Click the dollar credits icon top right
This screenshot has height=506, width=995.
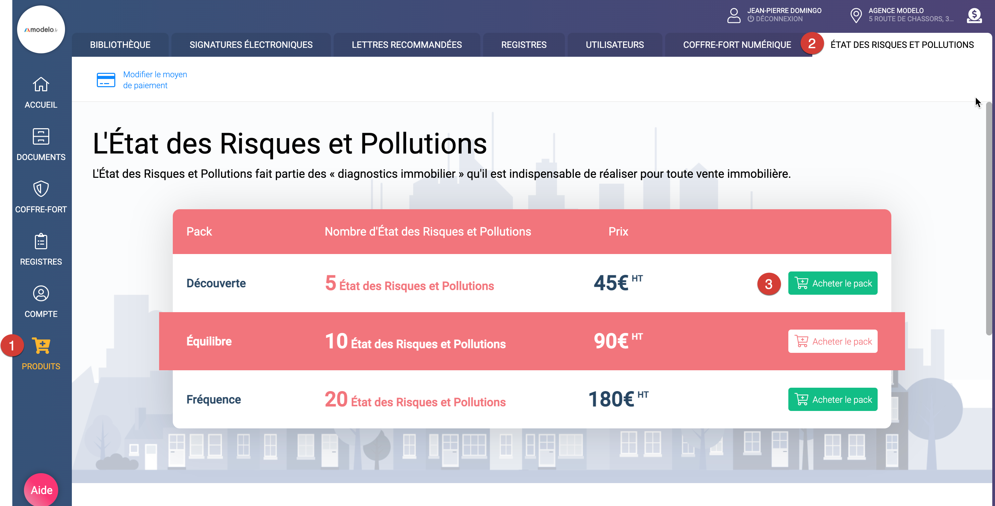tap(974, 15)
